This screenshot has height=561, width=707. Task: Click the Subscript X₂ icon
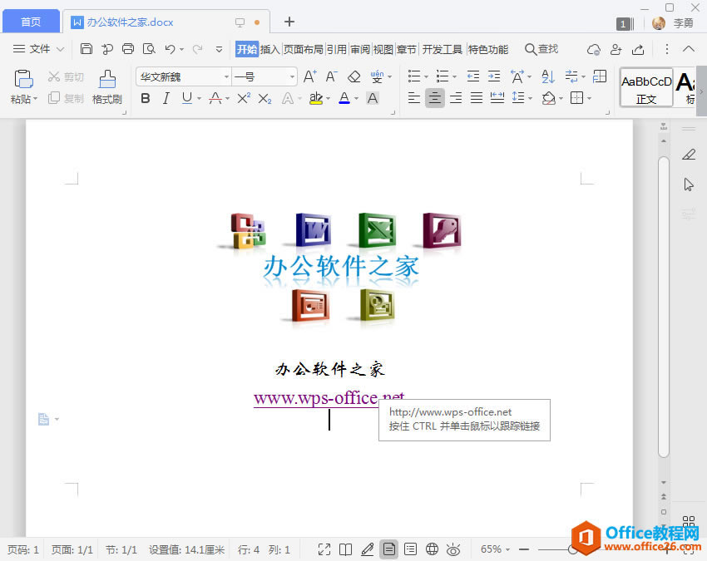pos(265,98)
